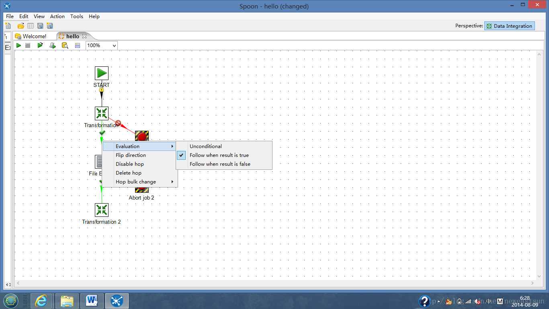Open the Tools menu
Viewport: 549px width, 309px height.
[77, 16]
